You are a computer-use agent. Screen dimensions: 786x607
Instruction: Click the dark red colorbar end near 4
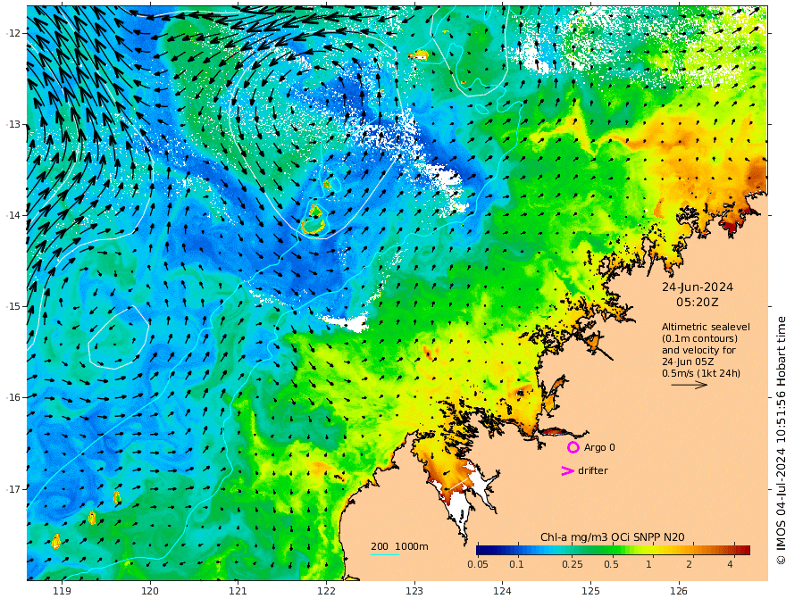pos(744,551)
